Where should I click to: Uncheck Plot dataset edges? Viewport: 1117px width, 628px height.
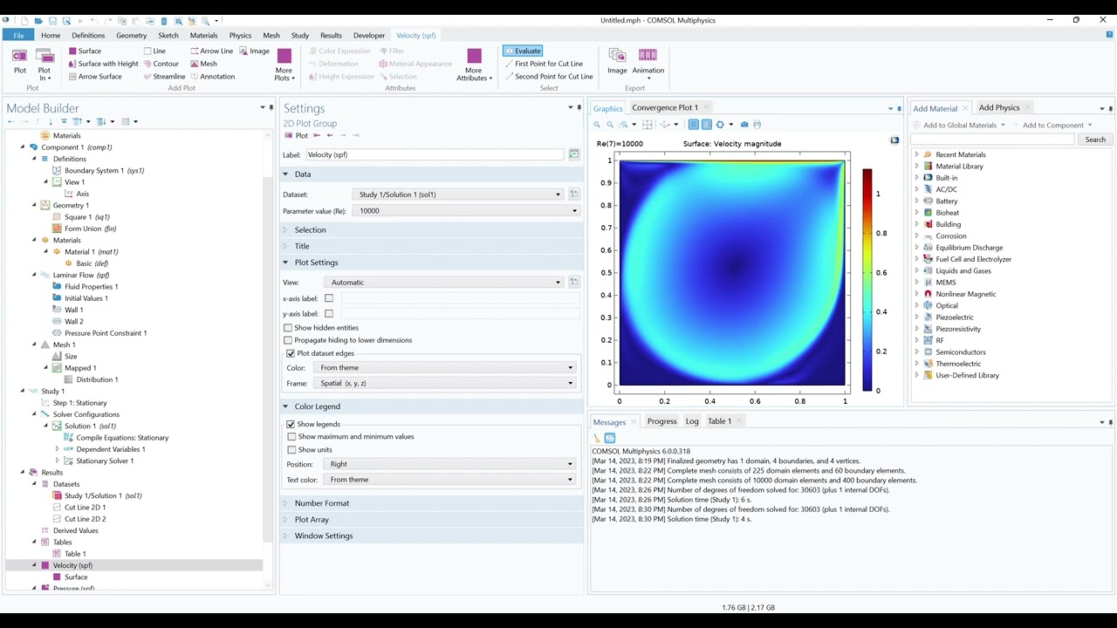click(x=291, y=353)
